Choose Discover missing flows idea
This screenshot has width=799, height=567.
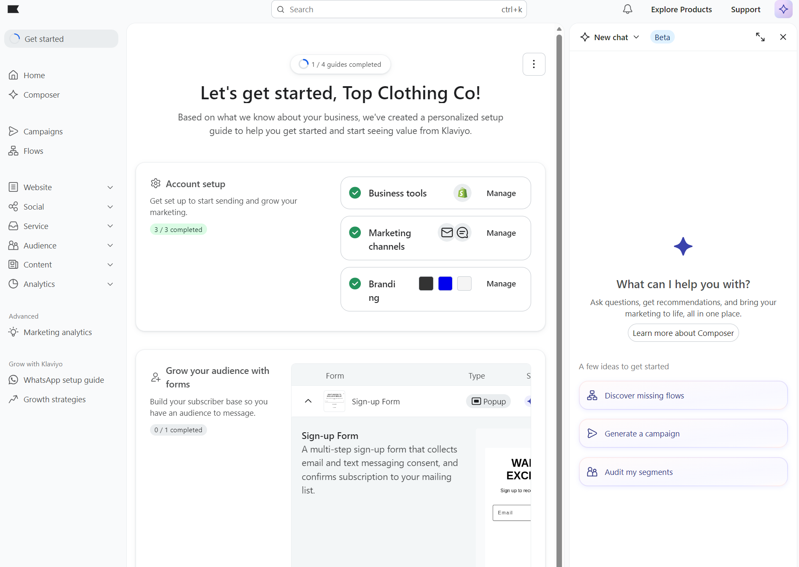point(683,395)
